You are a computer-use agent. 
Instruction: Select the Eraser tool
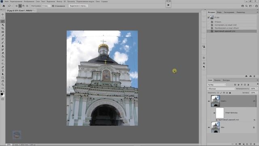click(x=3, y=53)
